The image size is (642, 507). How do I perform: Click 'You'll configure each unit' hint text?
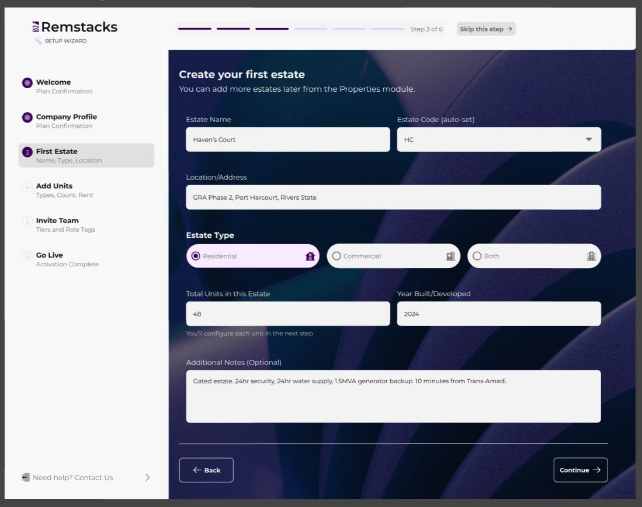point(249,334)
